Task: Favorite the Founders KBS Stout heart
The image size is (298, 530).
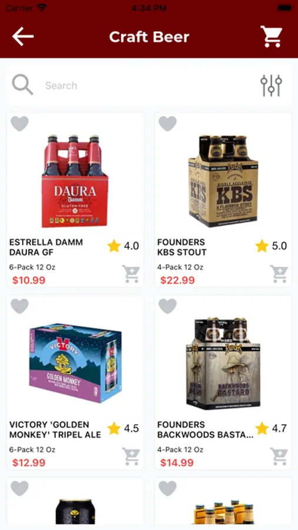Action: pos(168,124)
